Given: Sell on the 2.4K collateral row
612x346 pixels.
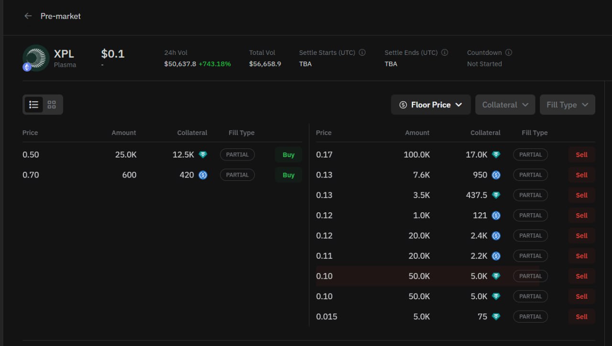Looking at the screenshot, I should click(581, 236).
